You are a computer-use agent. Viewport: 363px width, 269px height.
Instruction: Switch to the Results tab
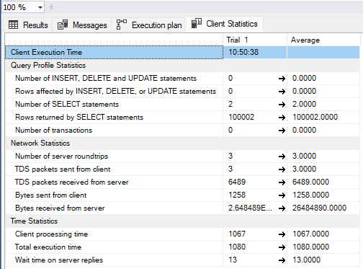28,25
